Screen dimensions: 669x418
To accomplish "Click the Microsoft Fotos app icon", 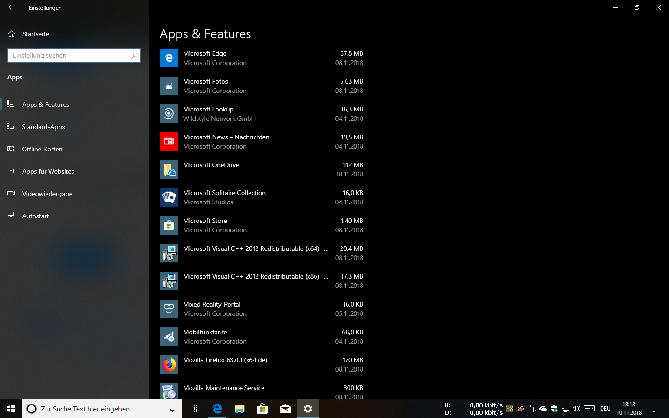I will coord(169,86).
